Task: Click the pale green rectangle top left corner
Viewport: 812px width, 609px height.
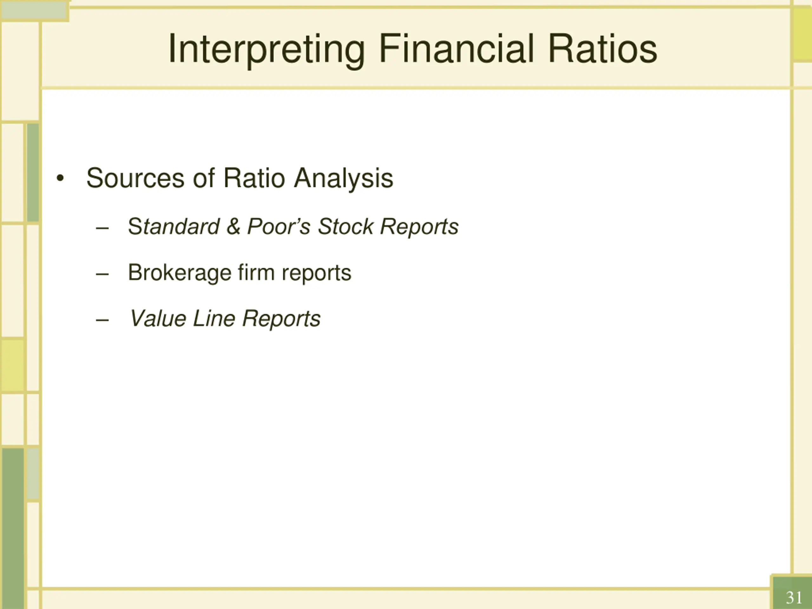Action: coord(34,11)
